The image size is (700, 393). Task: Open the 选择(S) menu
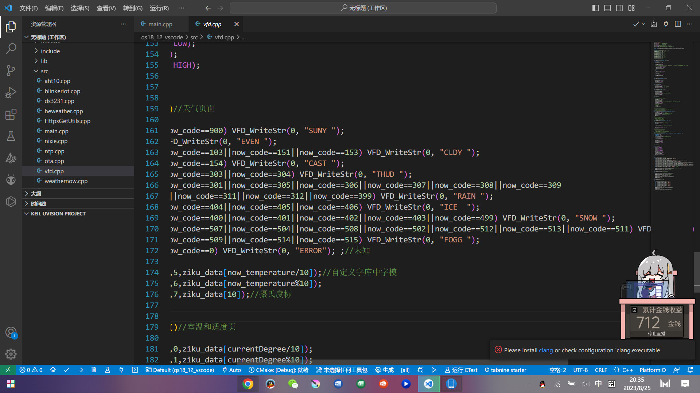[x=80, y=8]
